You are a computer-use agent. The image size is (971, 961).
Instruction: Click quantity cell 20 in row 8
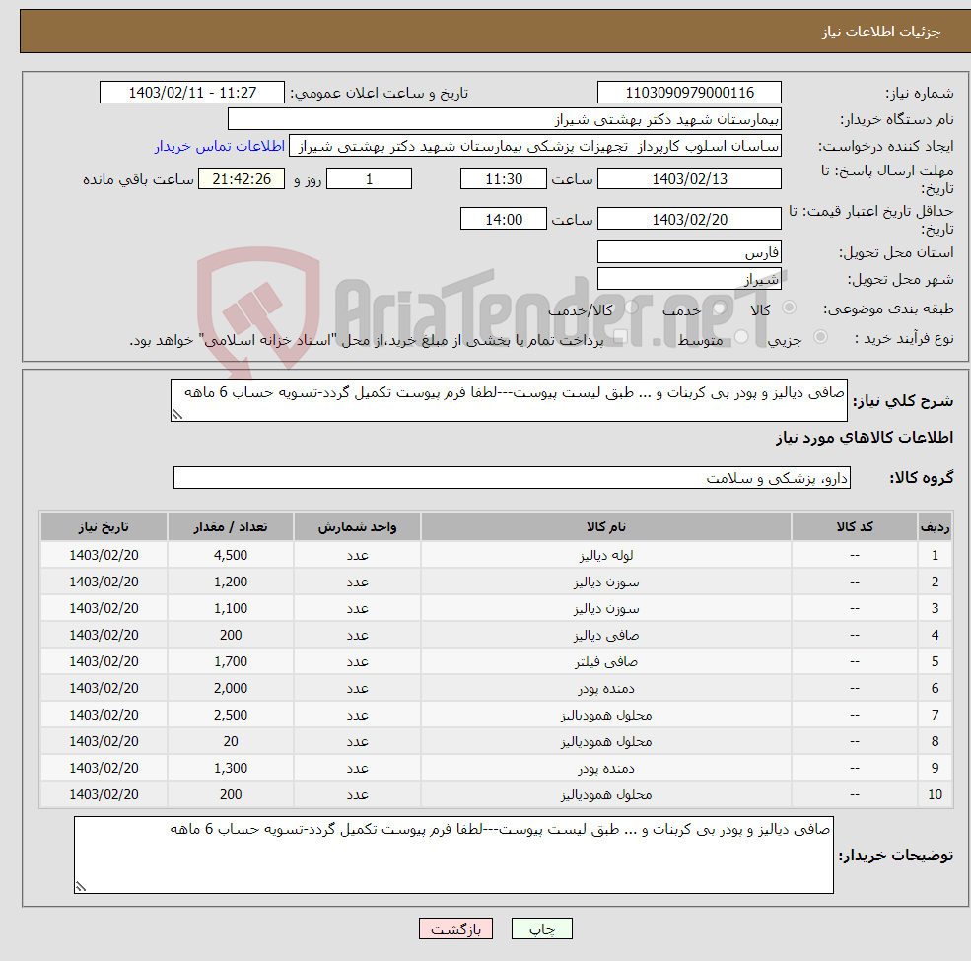231,742
